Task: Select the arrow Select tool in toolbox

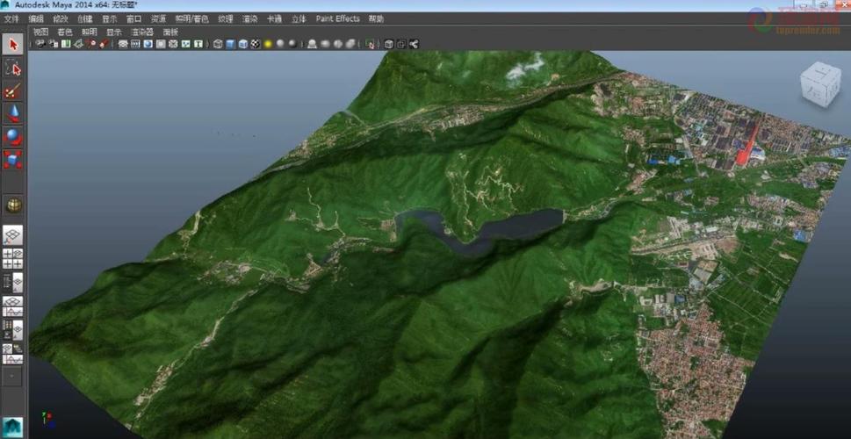Action: click(13, 44)
